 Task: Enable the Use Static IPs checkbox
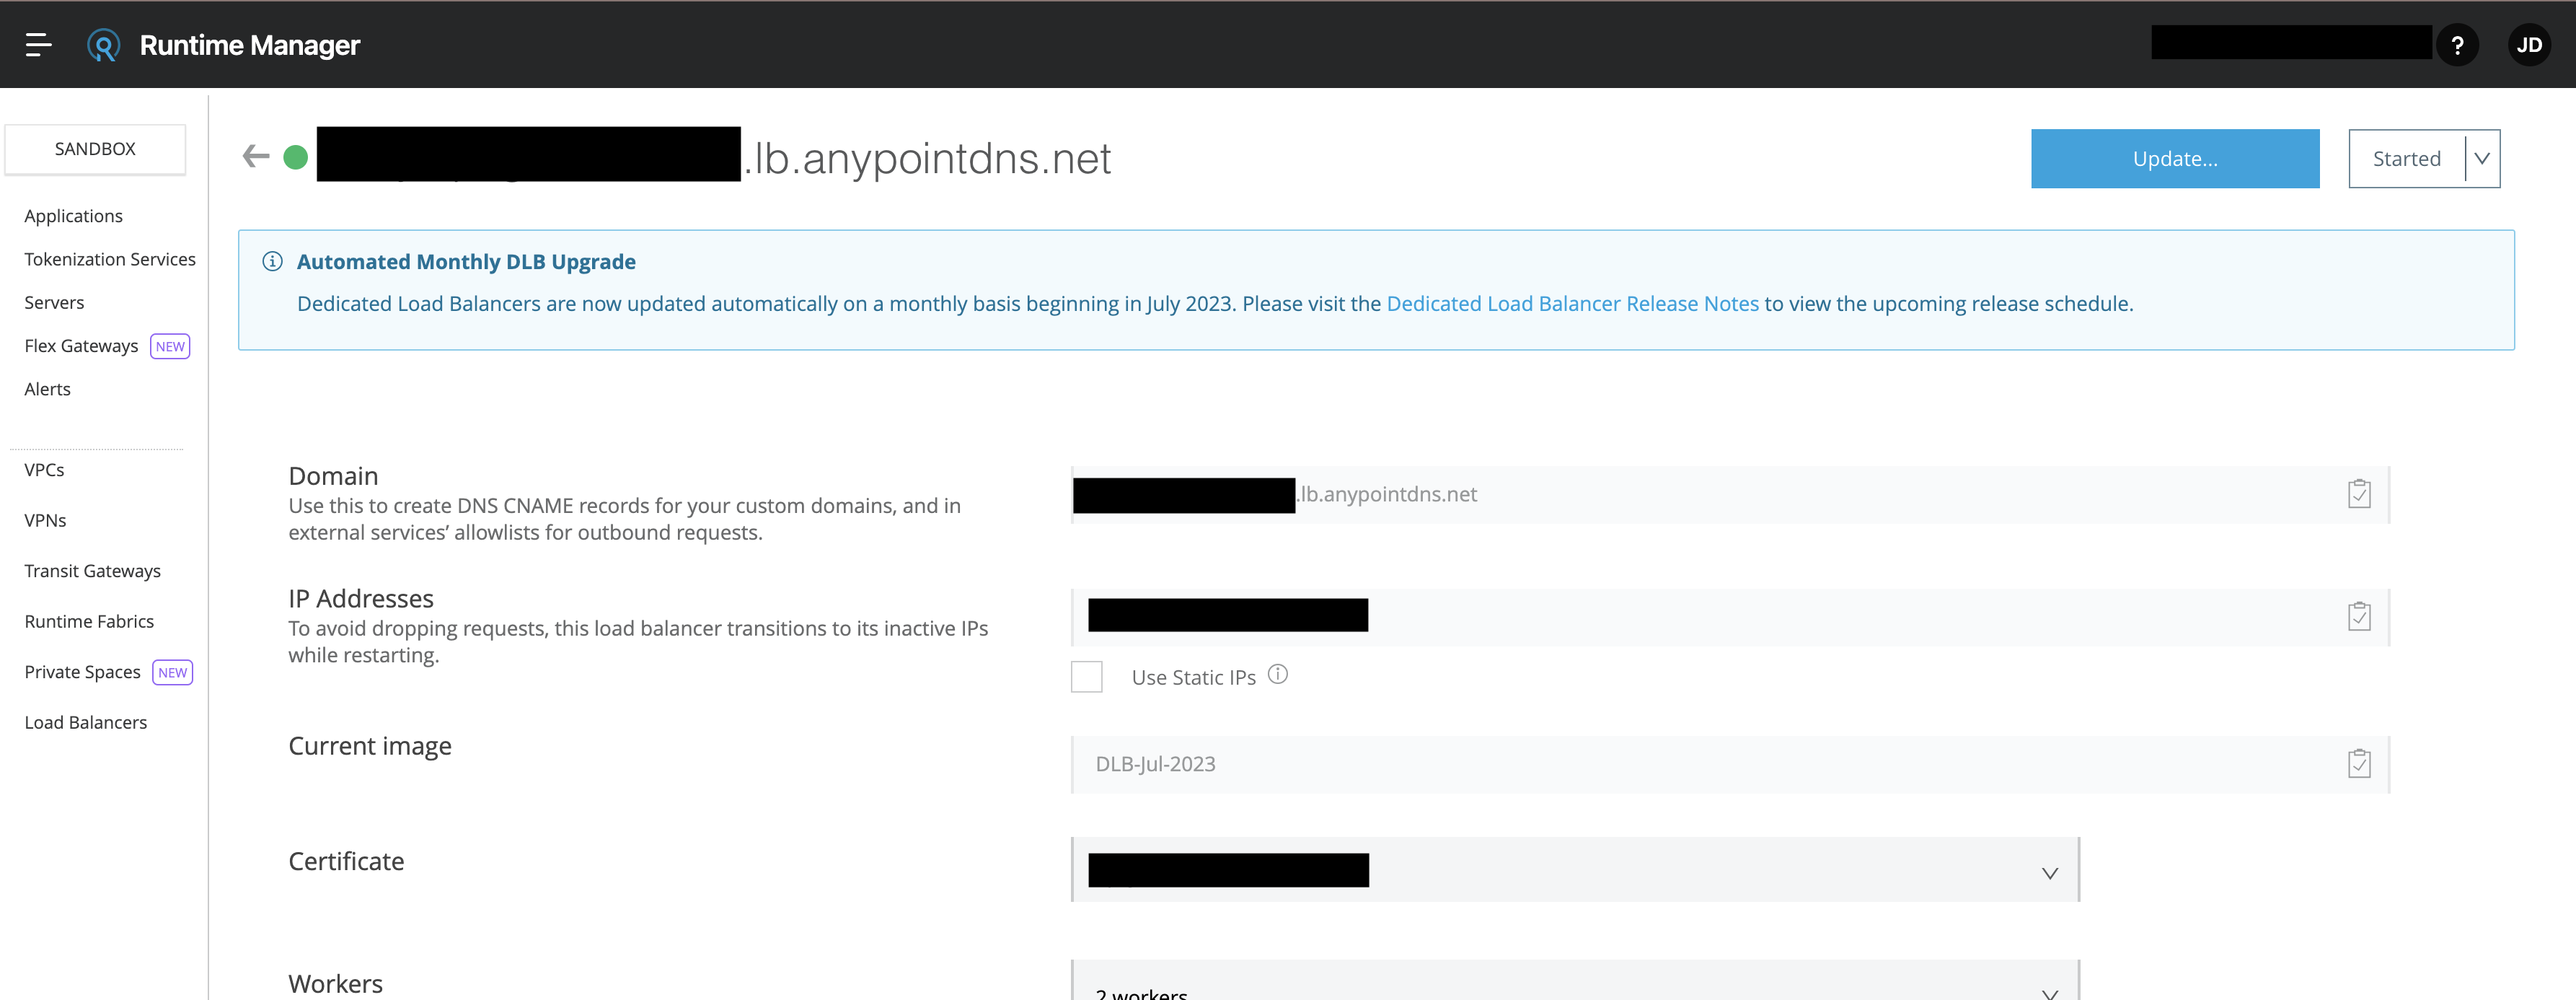pyautogui.click(x=1086, y=677)
